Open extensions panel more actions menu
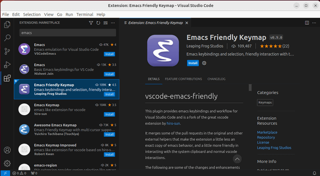The image size is (320, 176). (113, 23)
